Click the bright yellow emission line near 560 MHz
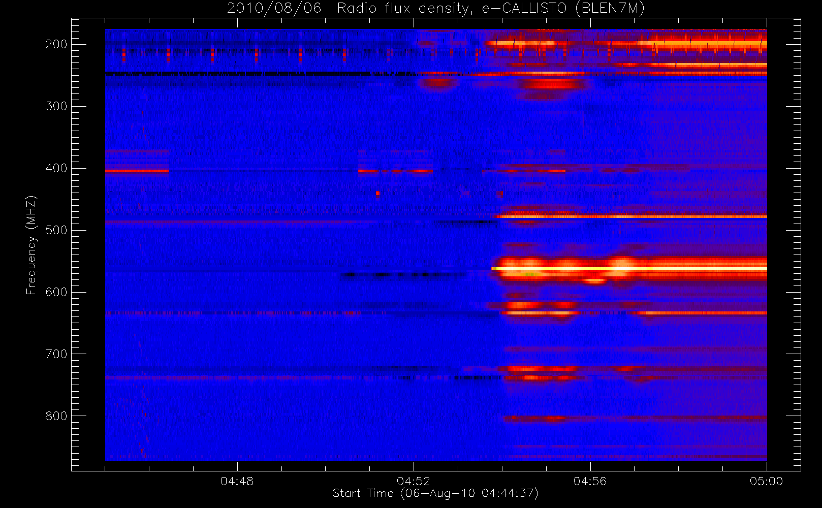822x508 pixels. [x=629, y=268]
